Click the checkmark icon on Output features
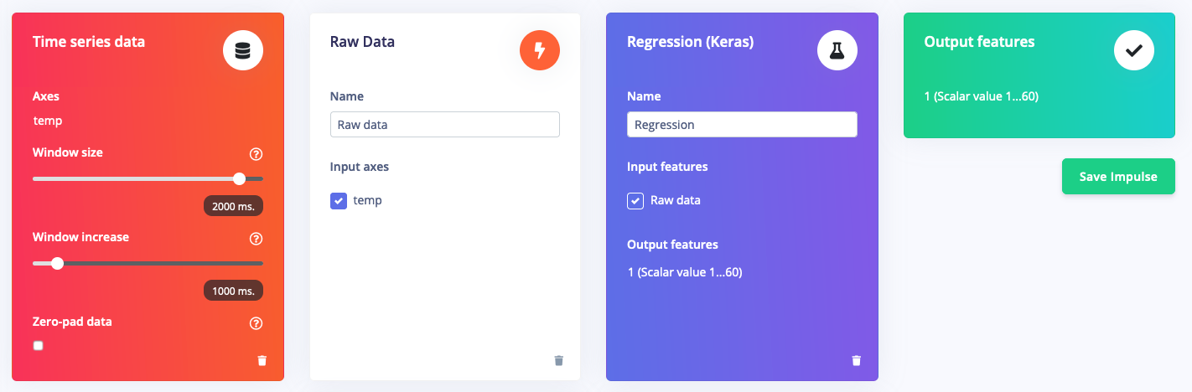1192x392 pixels. (1133, 51)
